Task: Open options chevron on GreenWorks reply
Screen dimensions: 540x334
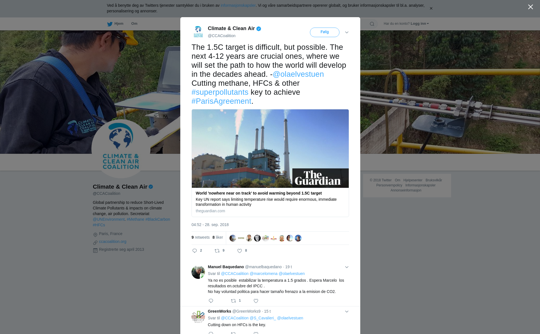Action: [x=347, y=312]
